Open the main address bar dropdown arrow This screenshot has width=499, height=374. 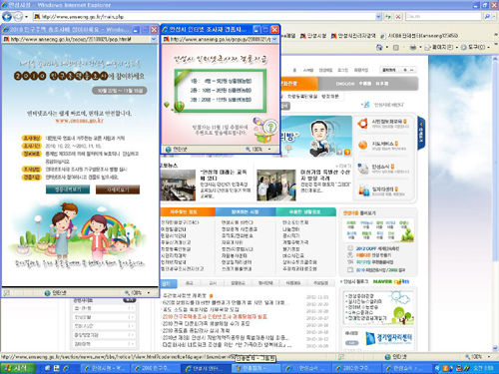(378, 16)
